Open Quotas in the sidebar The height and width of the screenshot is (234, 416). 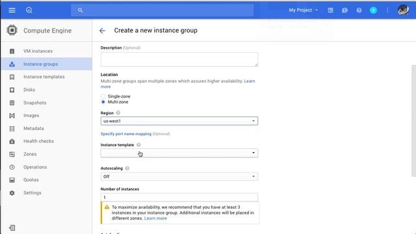pos(46,180)
